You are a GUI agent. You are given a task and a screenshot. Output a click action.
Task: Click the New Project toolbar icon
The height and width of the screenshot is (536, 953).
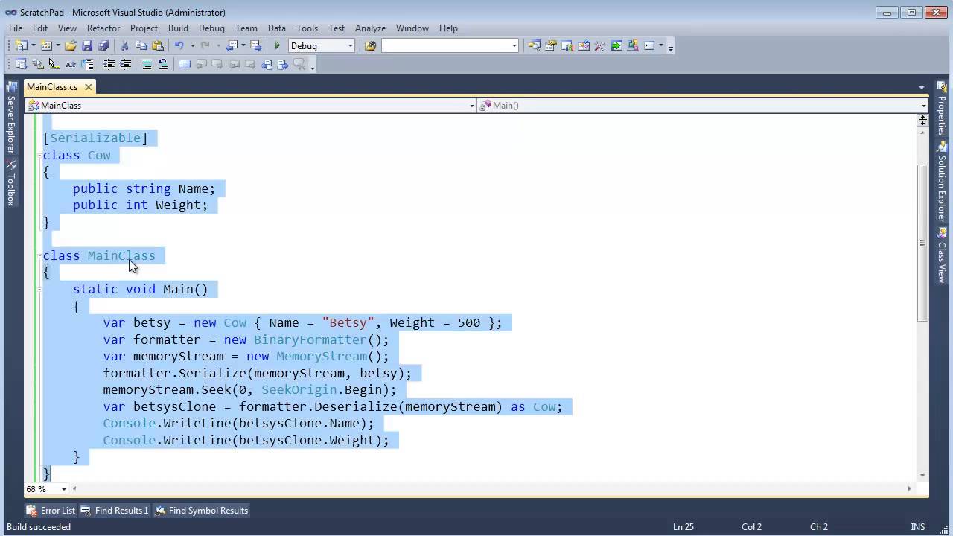pos(21,46)
